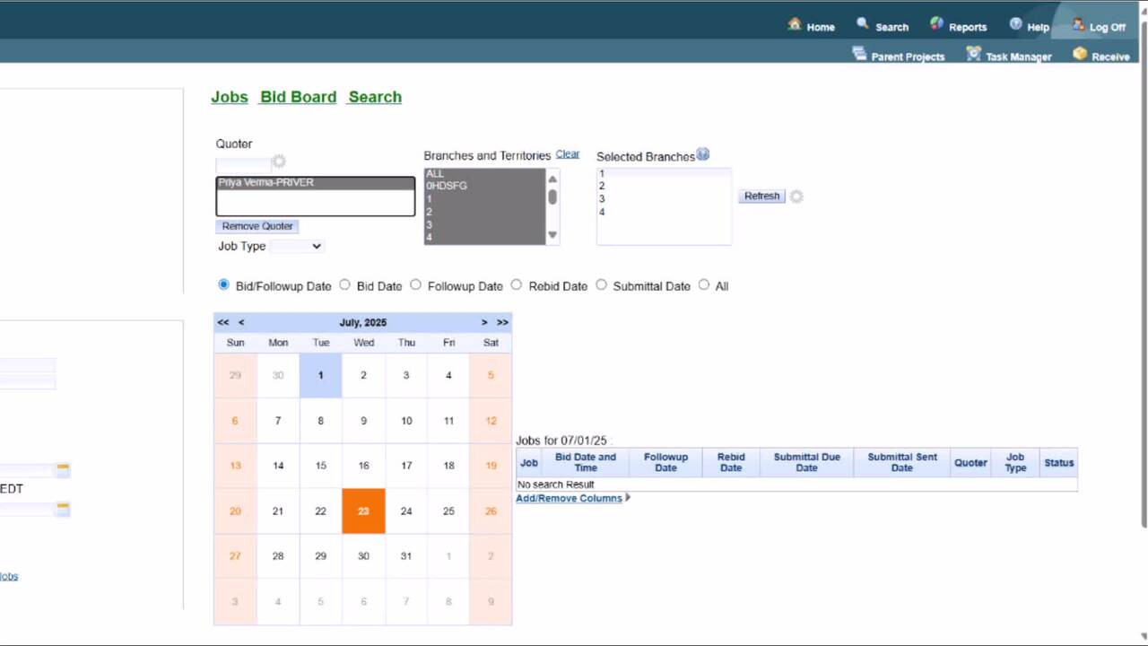Select the Bid/Followup Date radio button

[223, 284]
